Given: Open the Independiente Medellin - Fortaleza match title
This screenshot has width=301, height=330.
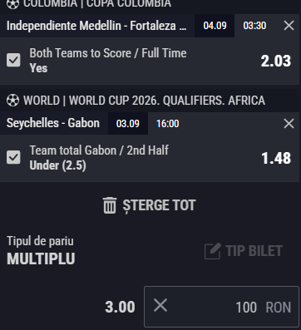Looking at the screenshot, I should [96, 26].
